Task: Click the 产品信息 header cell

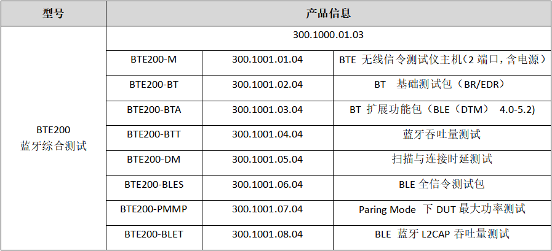Action: tap(329, 13)
